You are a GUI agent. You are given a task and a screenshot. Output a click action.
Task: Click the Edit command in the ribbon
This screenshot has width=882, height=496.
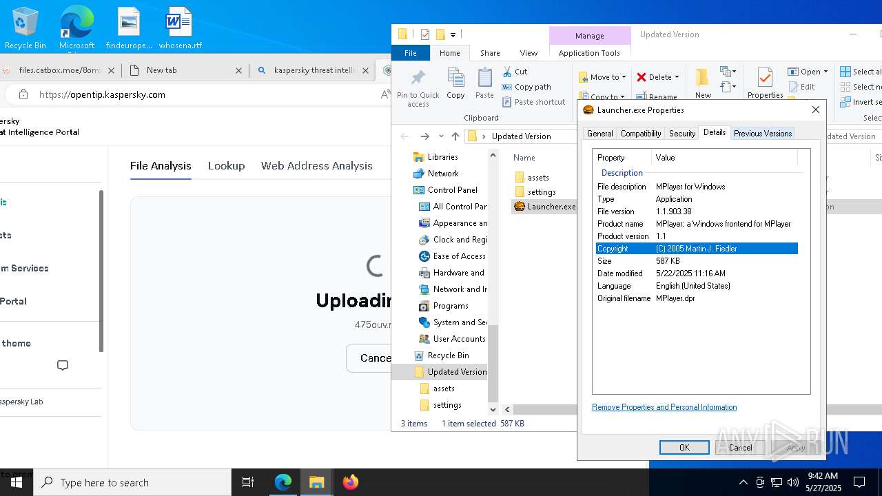801,87
